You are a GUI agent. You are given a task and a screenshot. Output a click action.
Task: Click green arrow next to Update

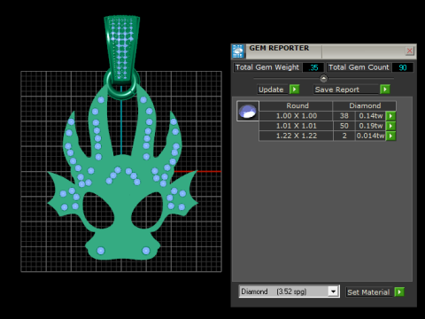[294, 89]
